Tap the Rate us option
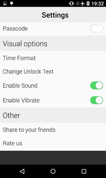Screen dimensions: 106x178 coord(53,143)
